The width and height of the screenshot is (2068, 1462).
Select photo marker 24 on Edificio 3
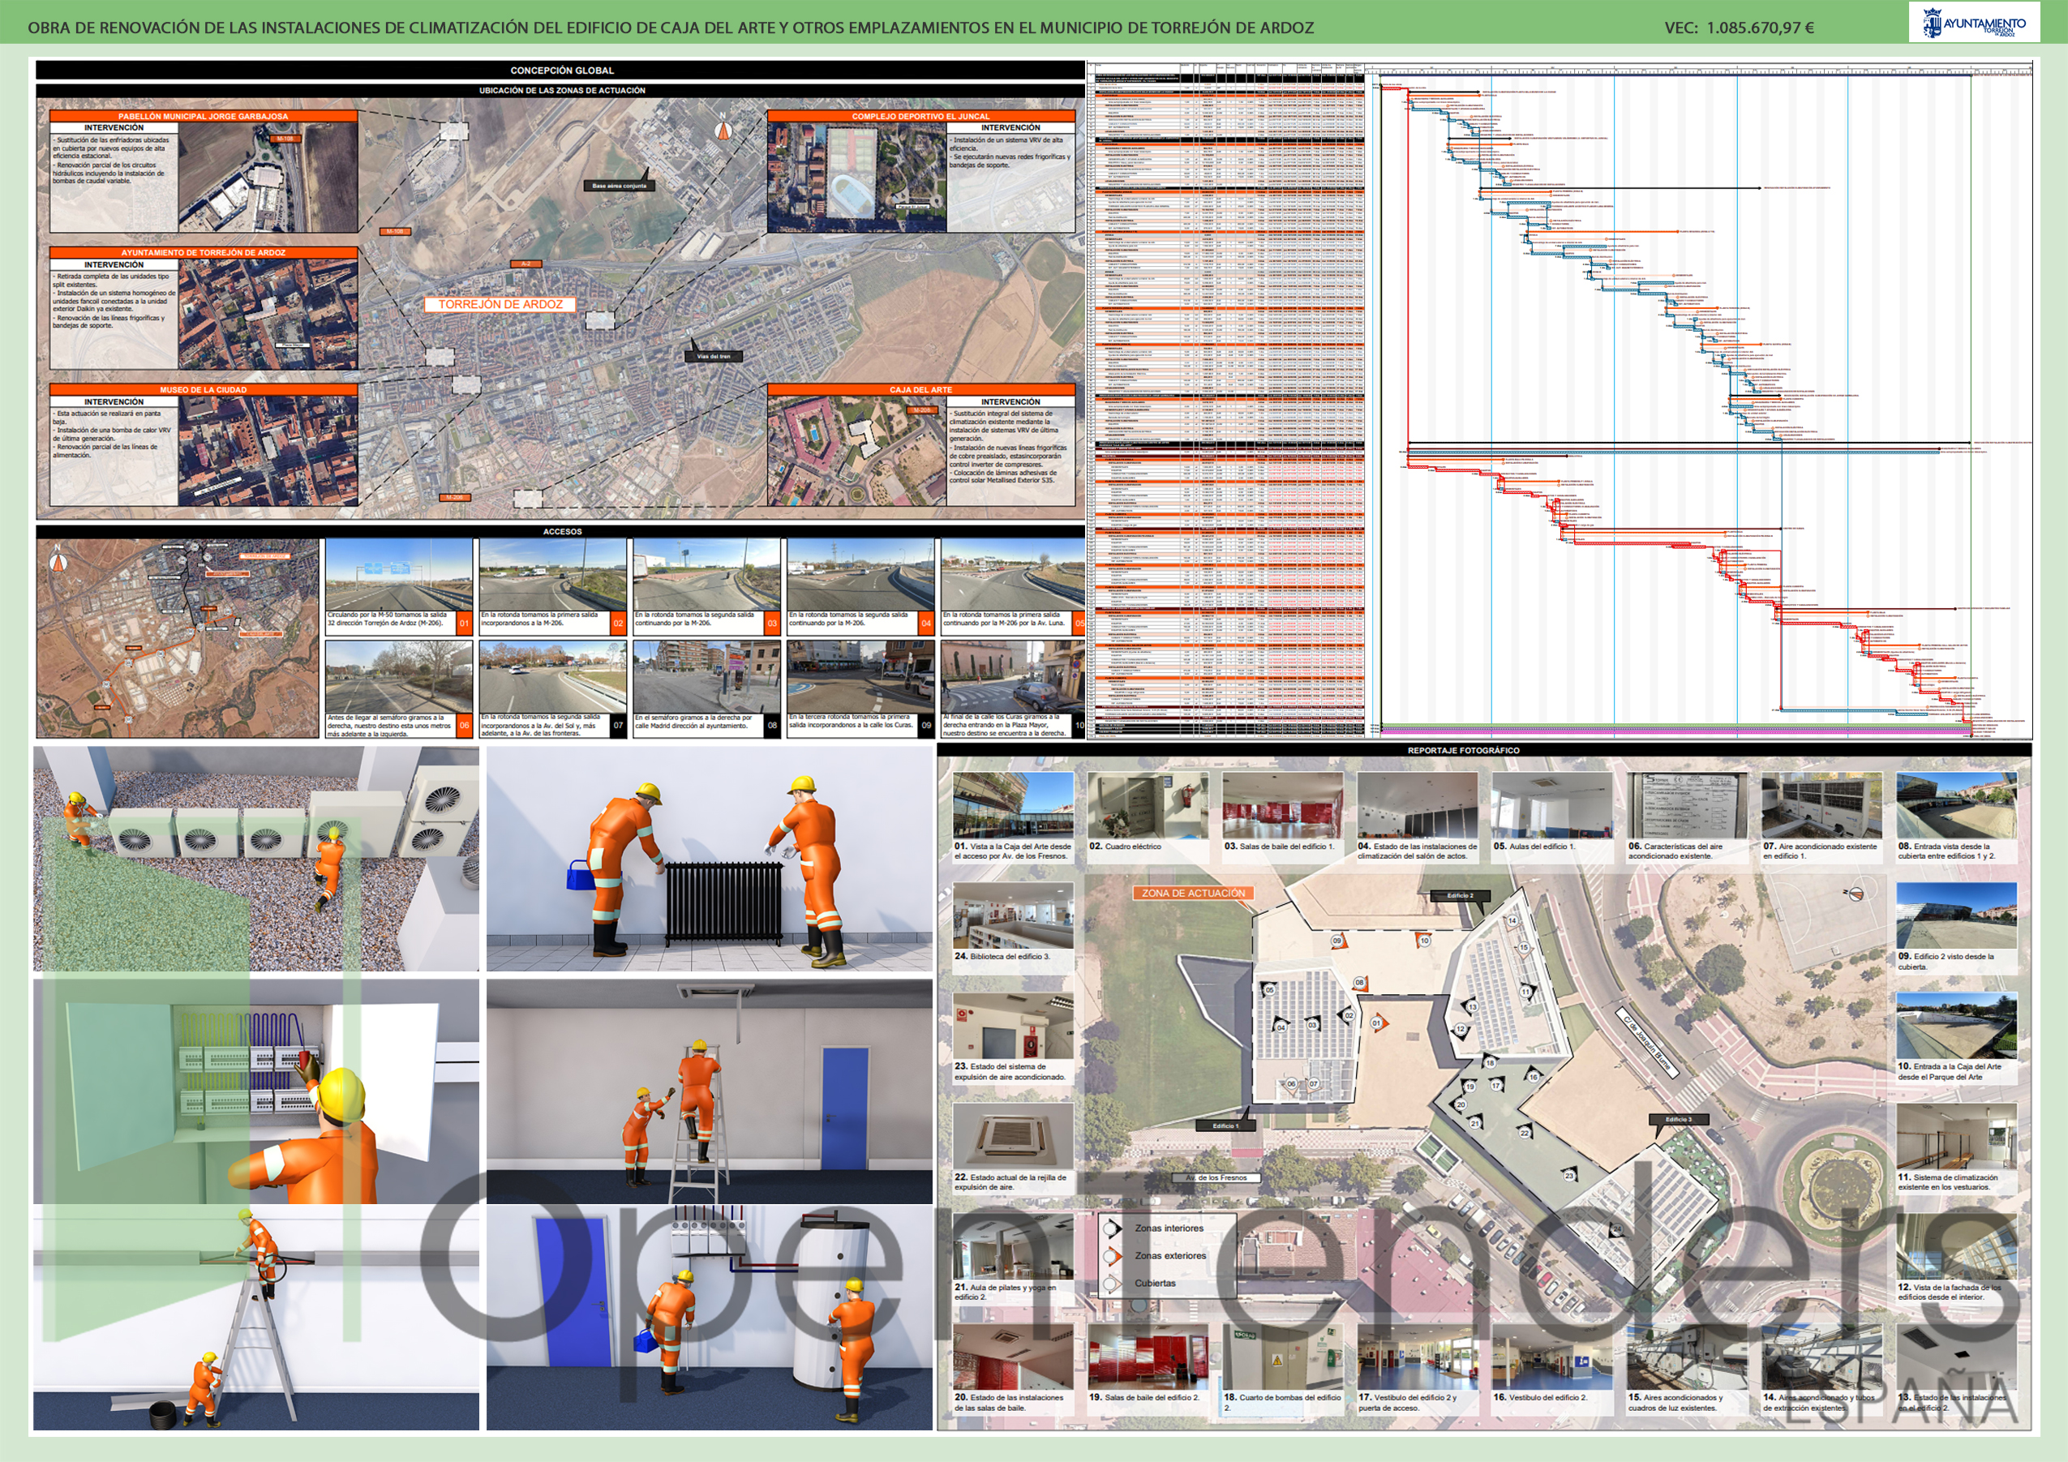(1615, 1228)
